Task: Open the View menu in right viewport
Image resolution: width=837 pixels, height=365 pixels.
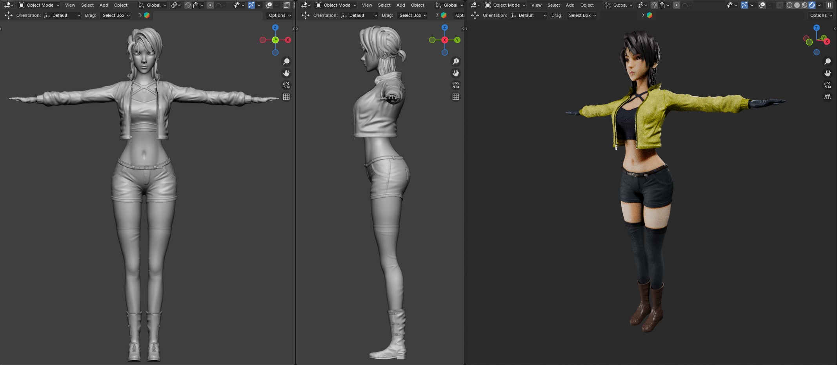Action: [x=536, y=5]
